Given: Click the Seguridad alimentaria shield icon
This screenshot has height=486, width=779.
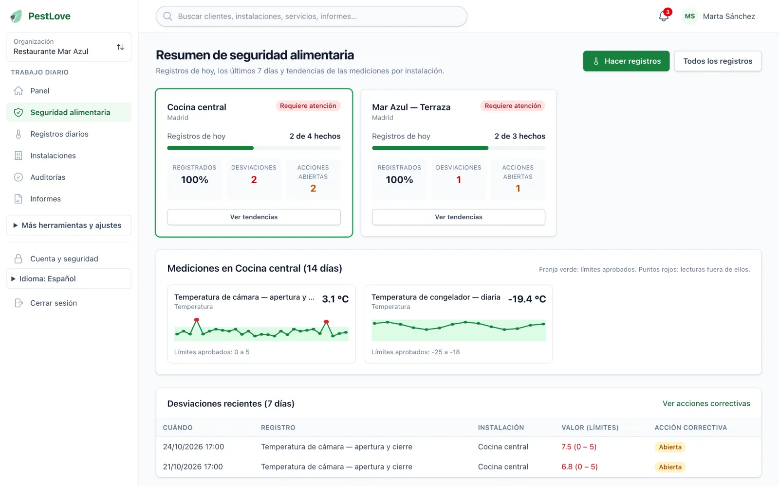Looking at the screenshot, I should [19, 112].
